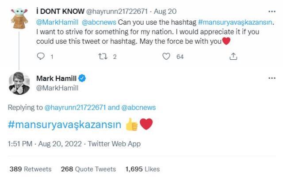Click the reply speech bubble icon
The width and height of the screenshot is (283, 180).
click(40, 57)
